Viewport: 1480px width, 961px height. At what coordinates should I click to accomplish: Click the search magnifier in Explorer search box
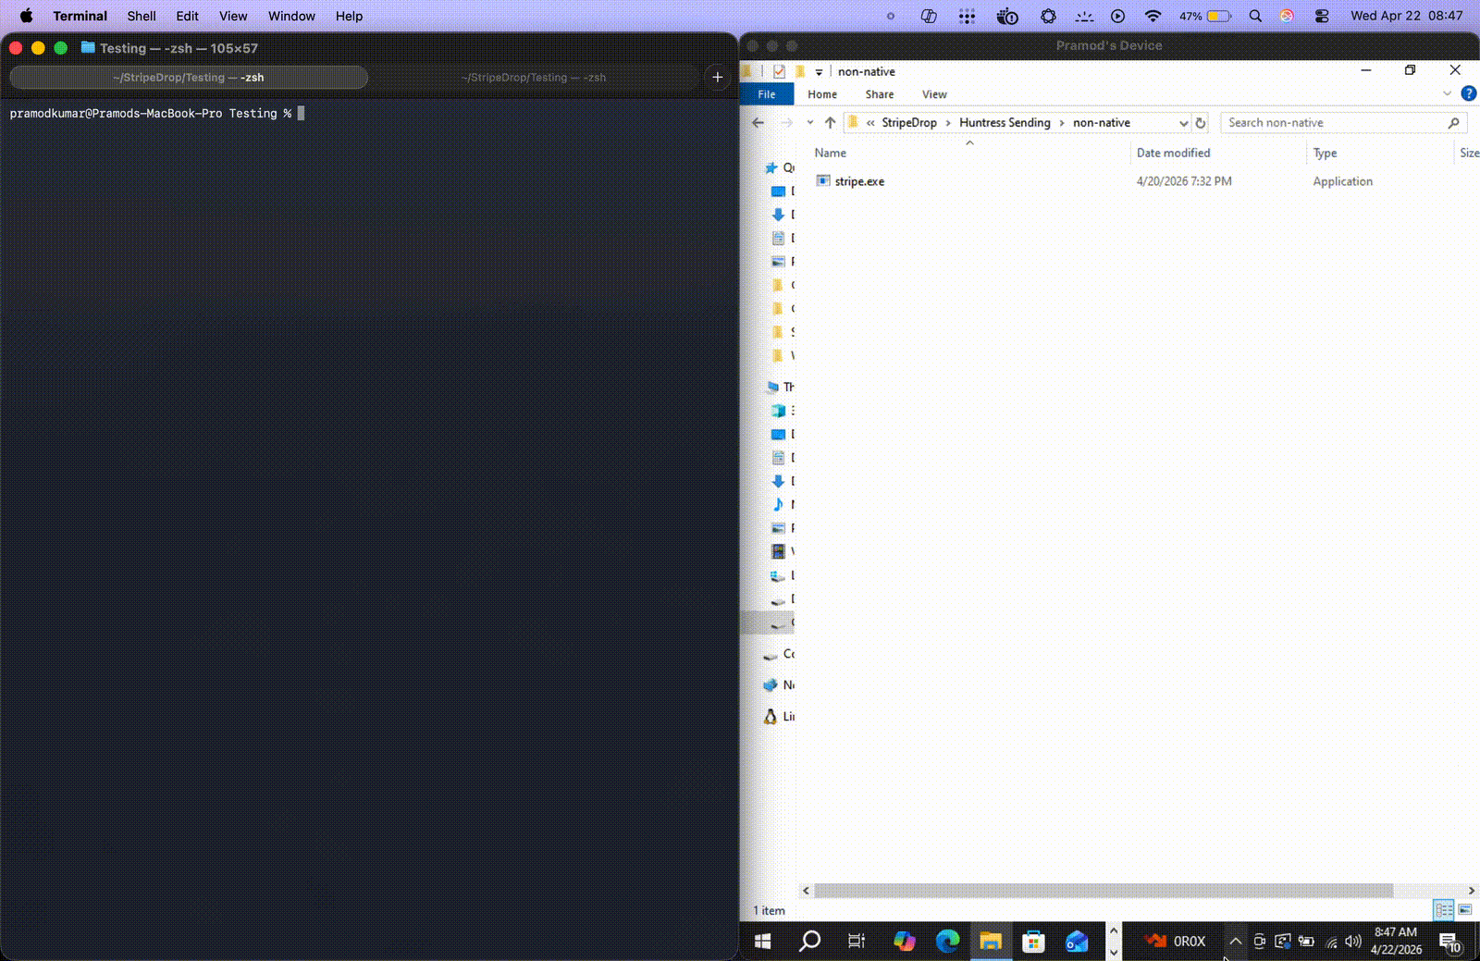[x=1453, y=122]
